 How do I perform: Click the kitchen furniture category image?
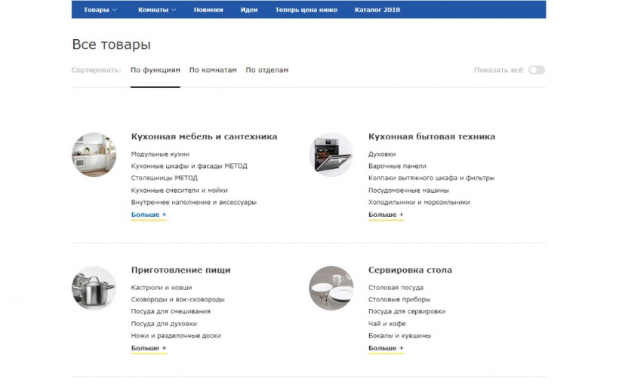point(94,154)
